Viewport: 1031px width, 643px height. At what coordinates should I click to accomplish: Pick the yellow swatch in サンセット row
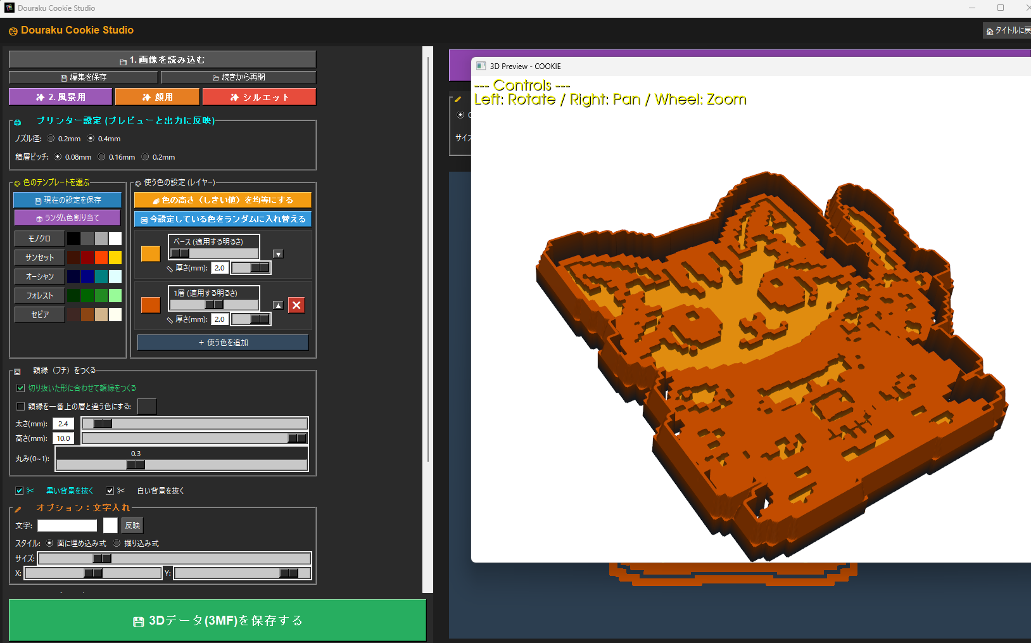pos(115,258)
